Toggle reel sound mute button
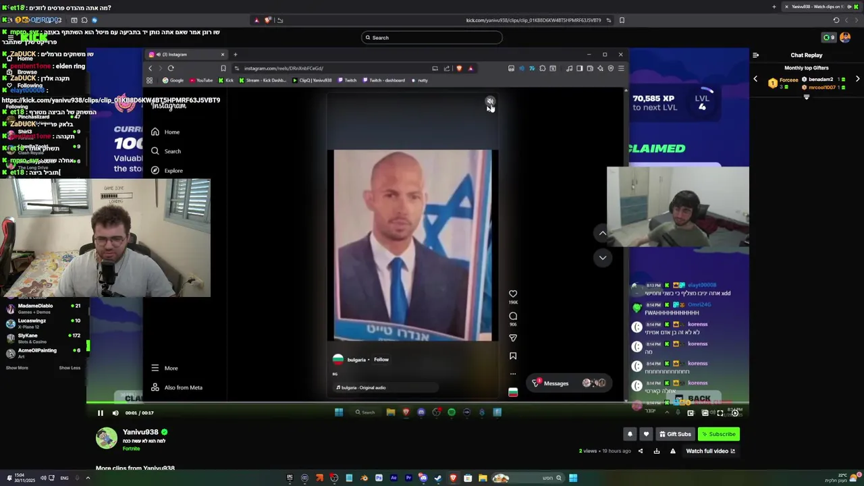The width and height of the screenshot is (864, 486). coord(490,101)
